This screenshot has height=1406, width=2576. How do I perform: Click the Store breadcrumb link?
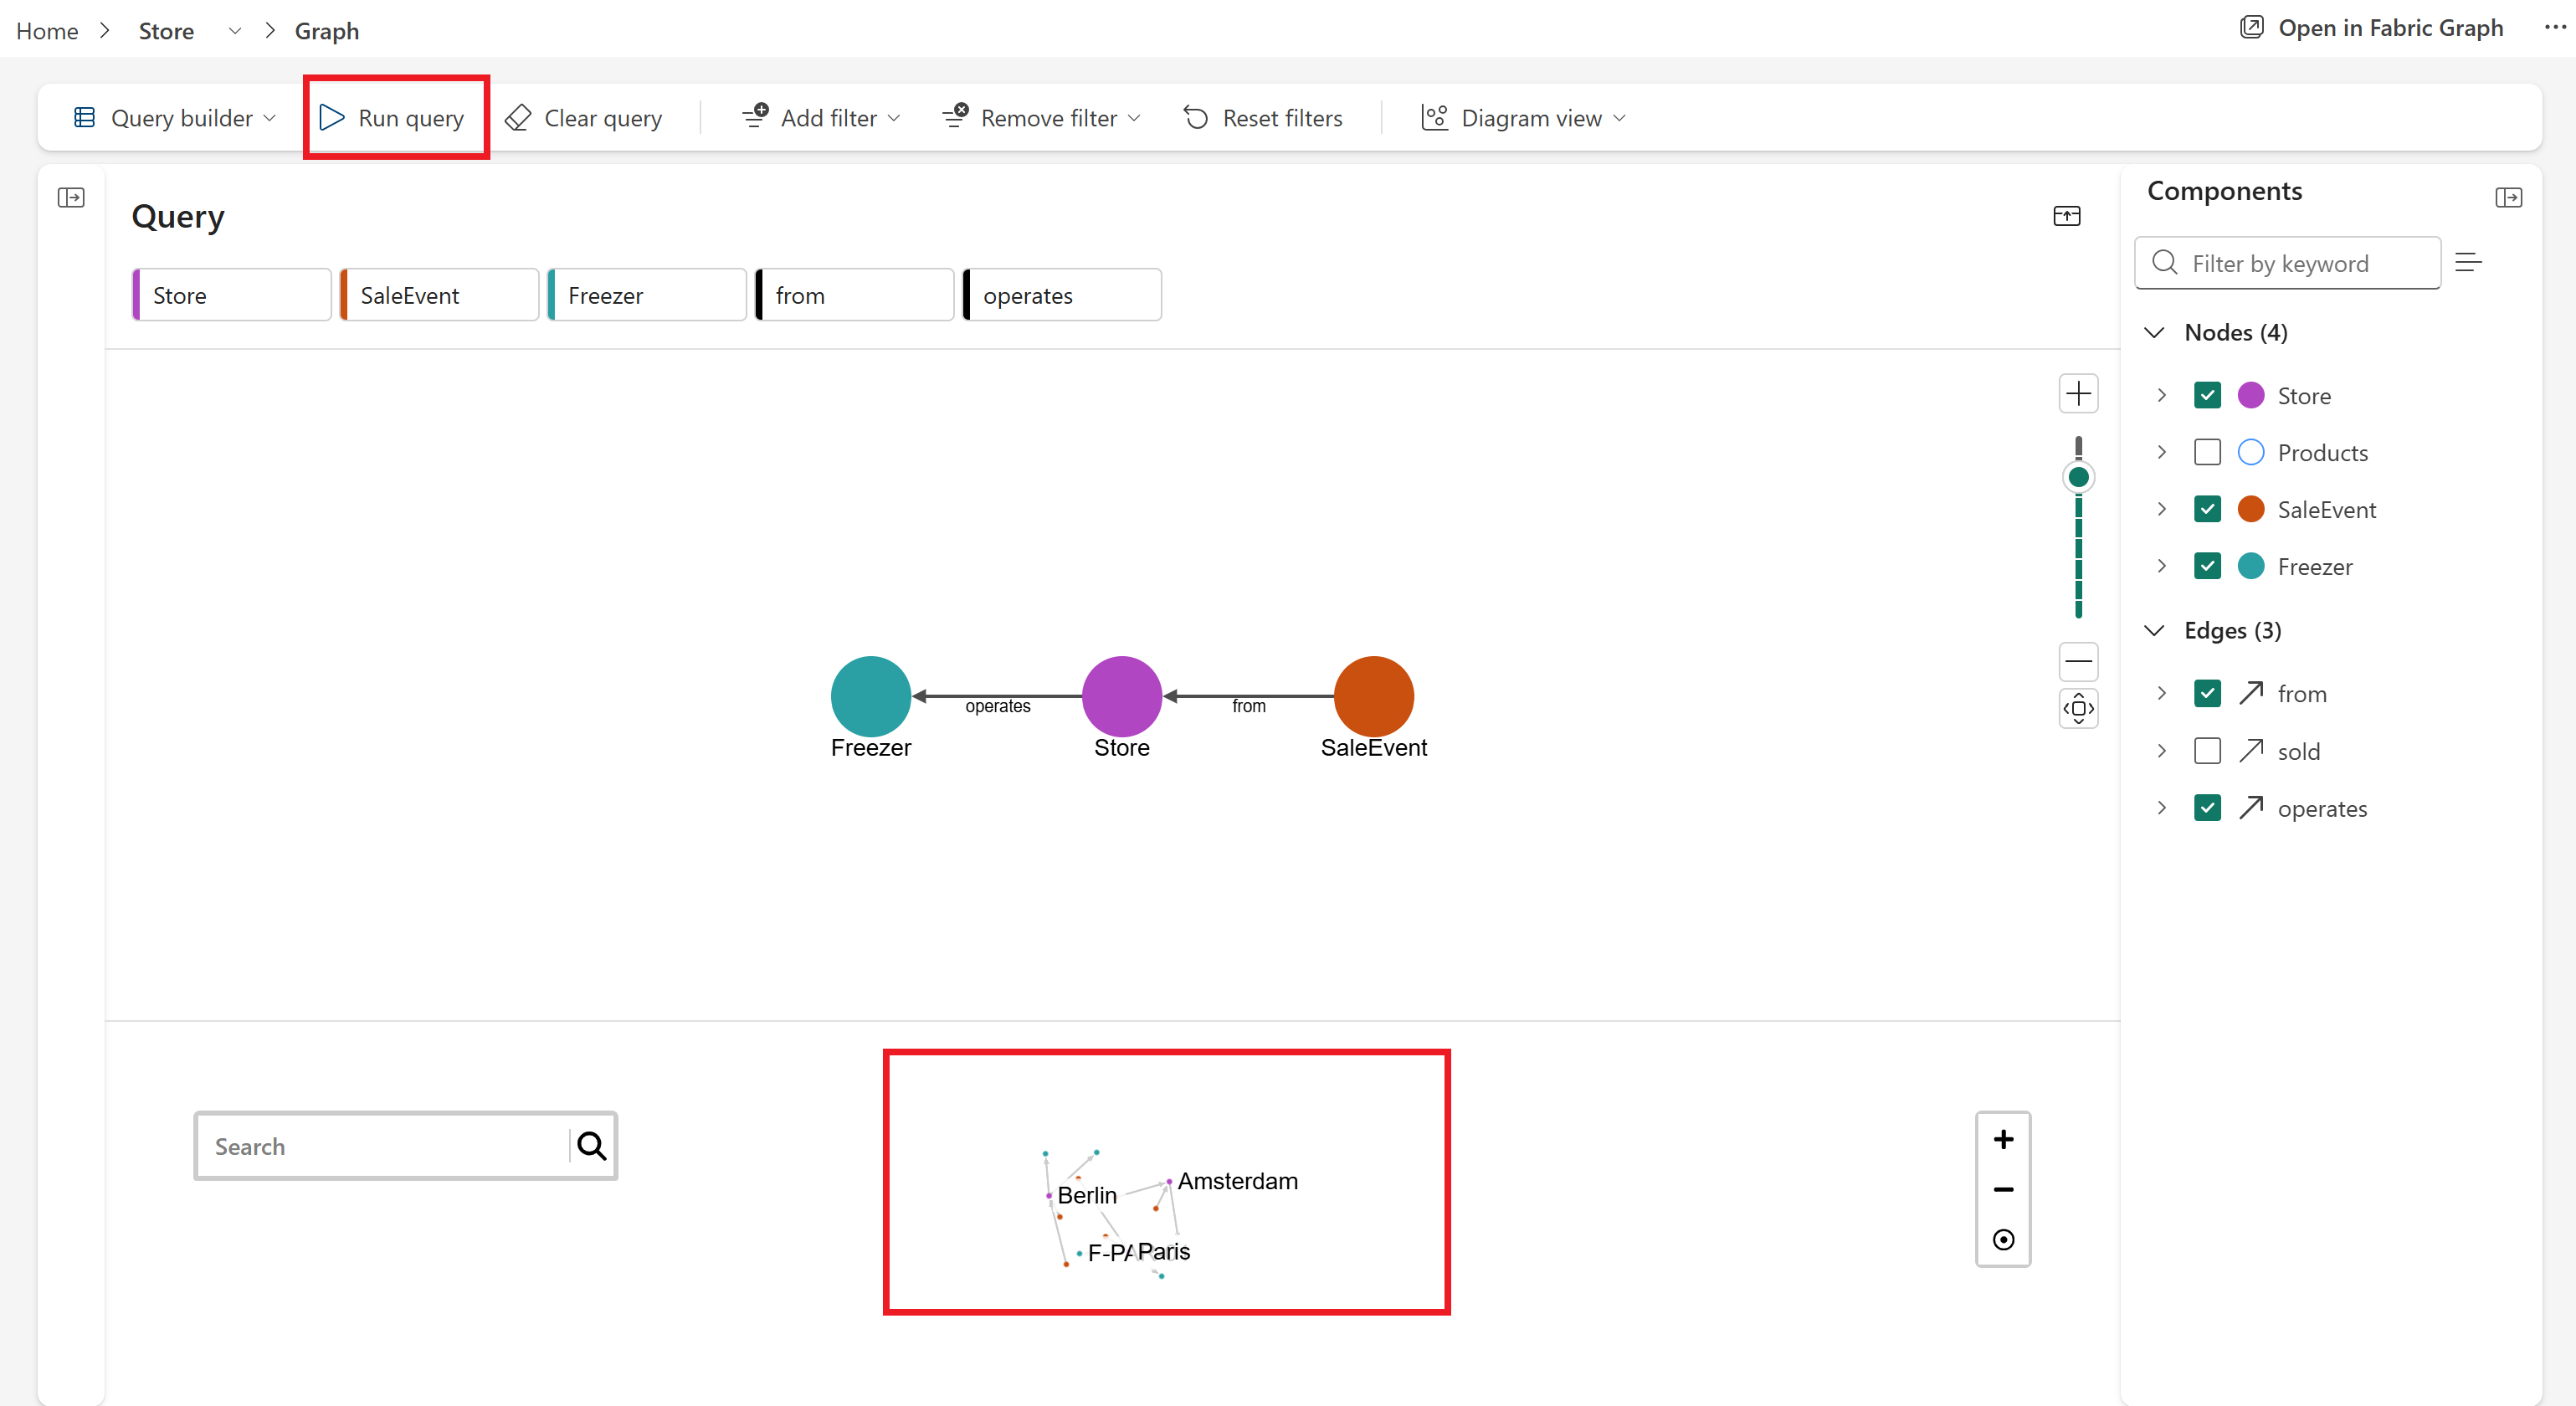(x=166, y=31)
